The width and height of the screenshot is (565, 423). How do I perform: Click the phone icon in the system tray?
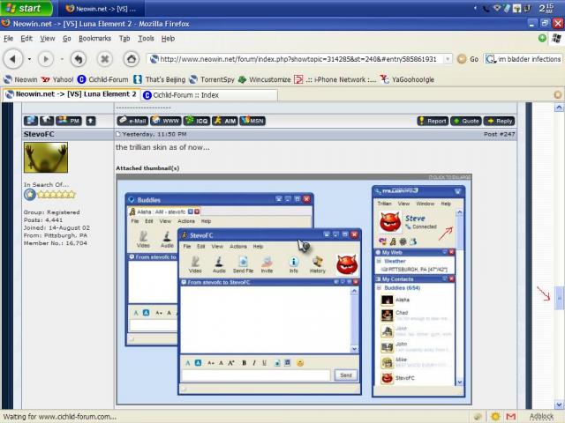[486, 8]
